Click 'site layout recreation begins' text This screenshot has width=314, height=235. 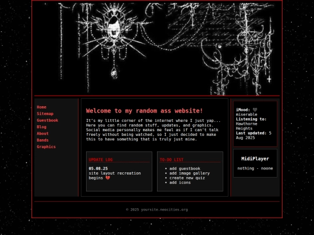coord(115,175)
